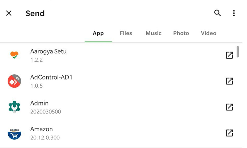Click the share icon for Aarogya Setu
The width and height of the screenshot is (247, 148).
(229, 55)
